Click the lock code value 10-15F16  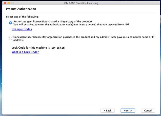(x=58, y=48)
